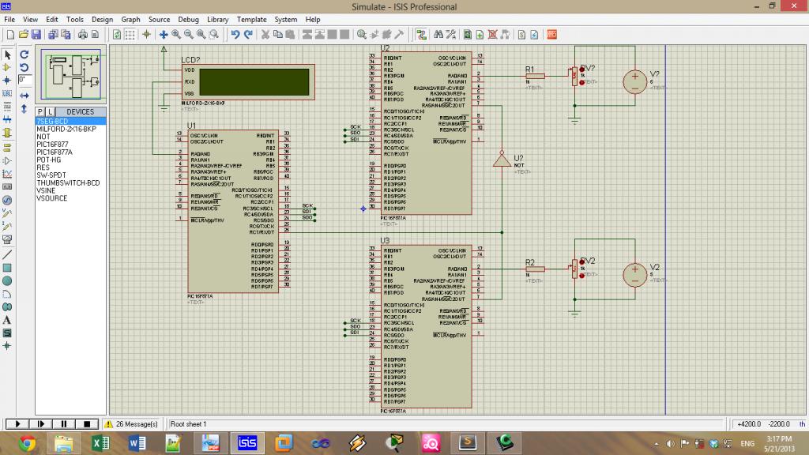809x455 pixels.
Task: Select PIC16F877A in the devices list
Action: (55, 152)
